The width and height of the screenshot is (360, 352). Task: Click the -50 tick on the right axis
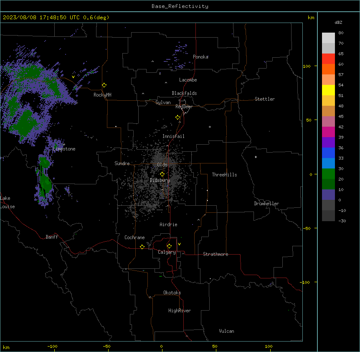click(307, 228)
